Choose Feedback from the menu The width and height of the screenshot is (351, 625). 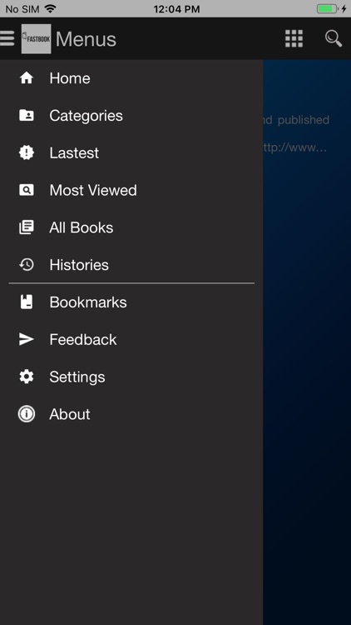pos(131,340)
